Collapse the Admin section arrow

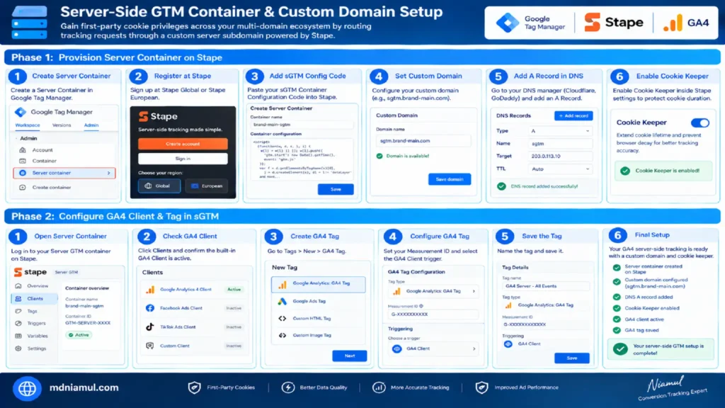point(17,138)
